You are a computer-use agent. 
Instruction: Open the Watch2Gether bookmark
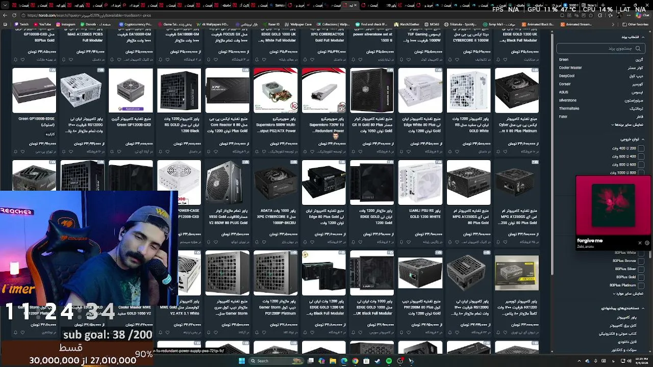pyautogui.click(x=406, y=24)
